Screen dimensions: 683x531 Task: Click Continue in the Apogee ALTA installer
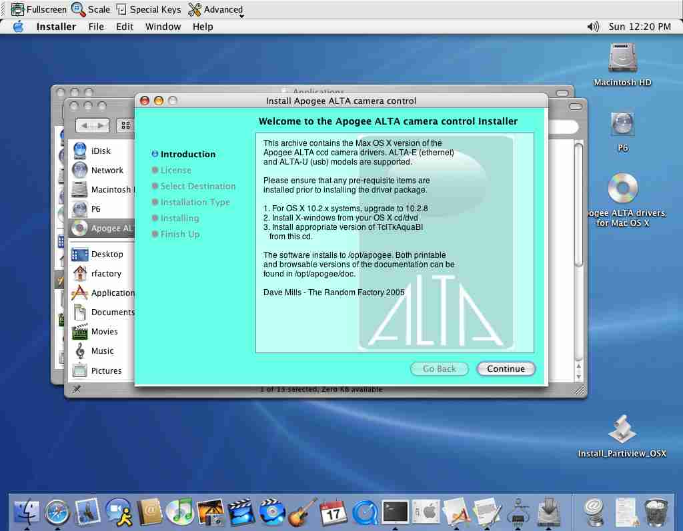click(x=506, y=368)
